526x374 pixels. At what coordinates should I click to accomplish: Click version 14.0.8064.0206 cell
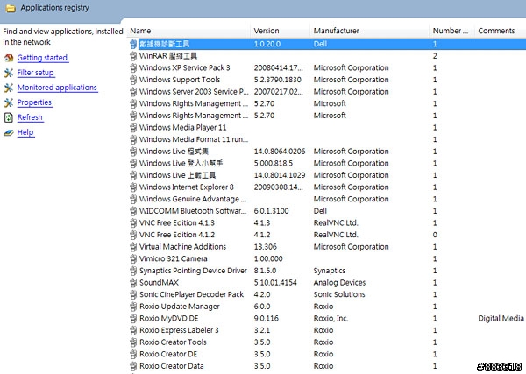280,152
